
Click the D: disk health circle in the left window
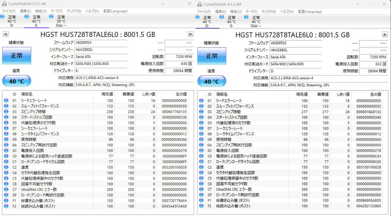tap(2, 17)
